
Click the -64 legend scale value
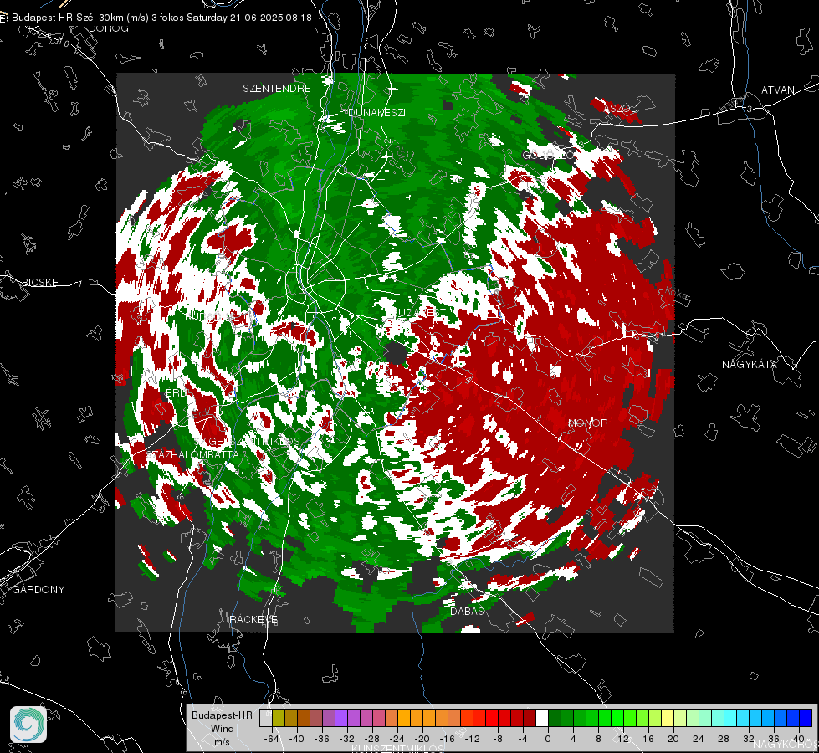[x=272, y=739]
